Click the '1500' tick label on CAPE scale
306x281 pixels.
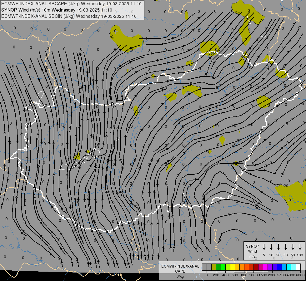(x=263, y=275)
